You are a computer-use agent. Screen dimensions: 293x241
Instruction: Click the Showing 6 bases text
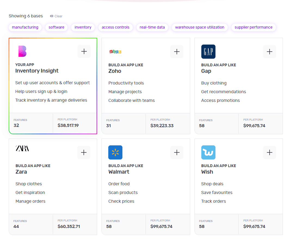pyautogui.click(x=26, y=16)
